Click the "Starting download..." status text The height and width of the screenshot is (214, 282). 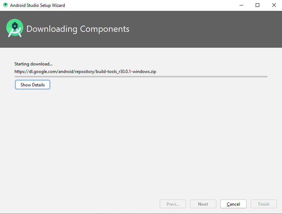[x=34, y=64]
